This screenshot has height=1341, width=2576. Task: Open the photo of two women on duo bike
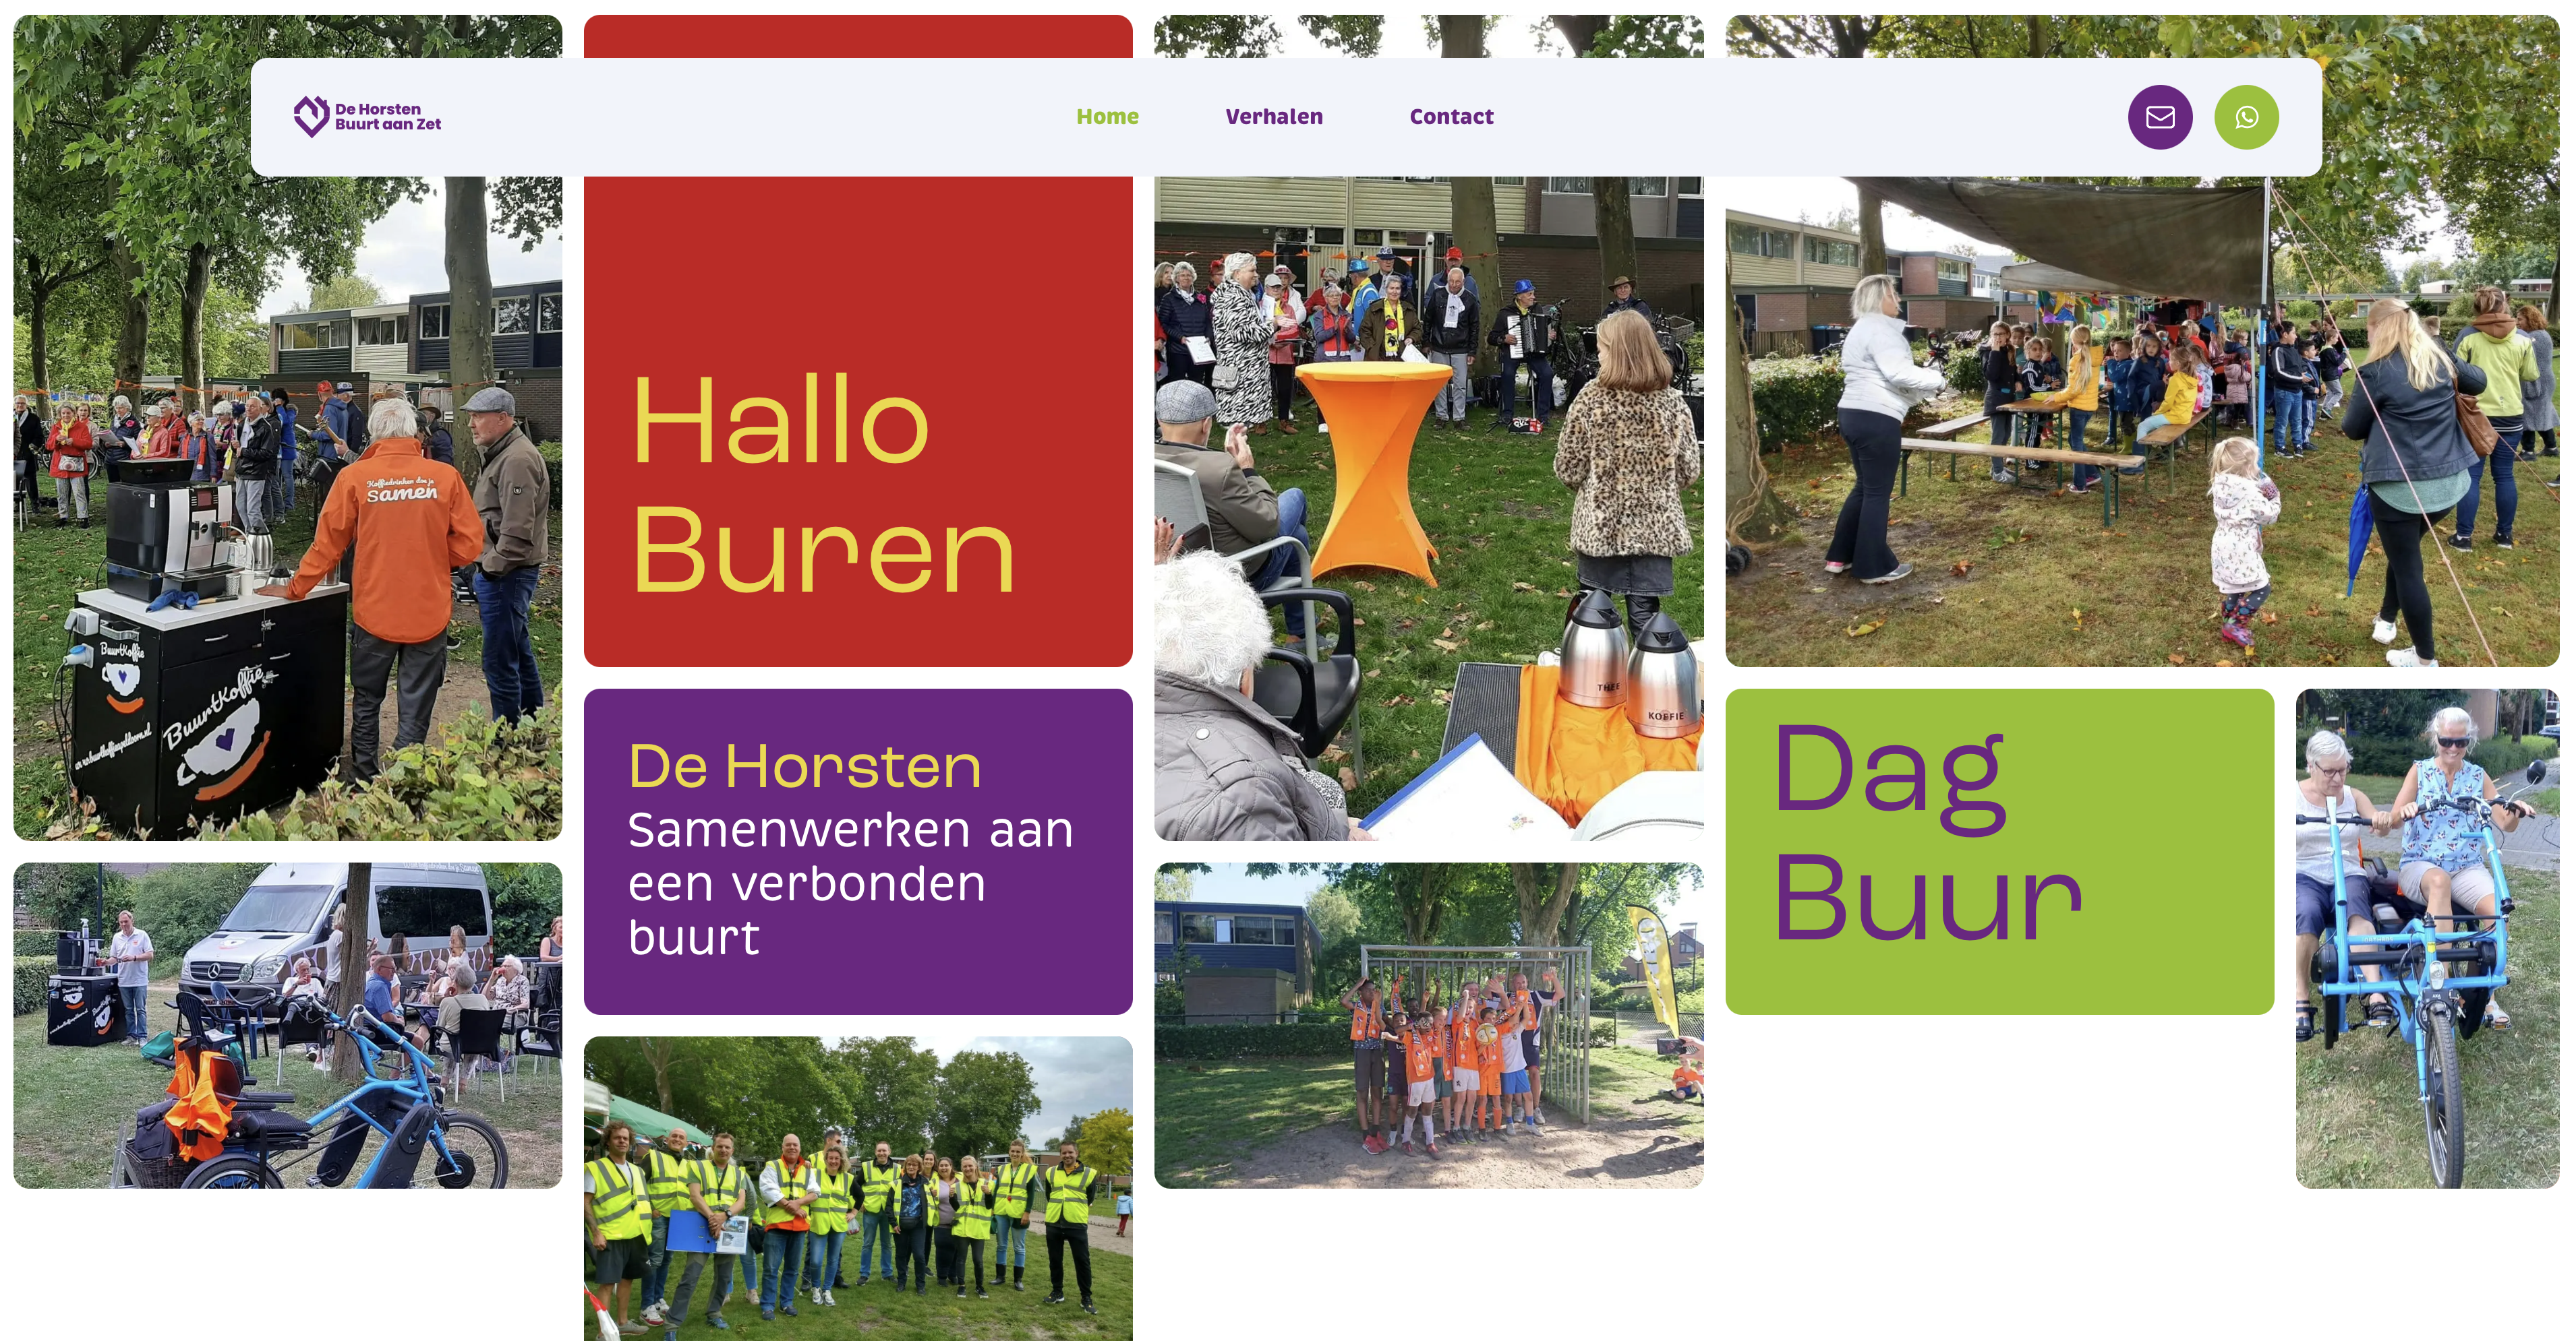pos(2427,938)
